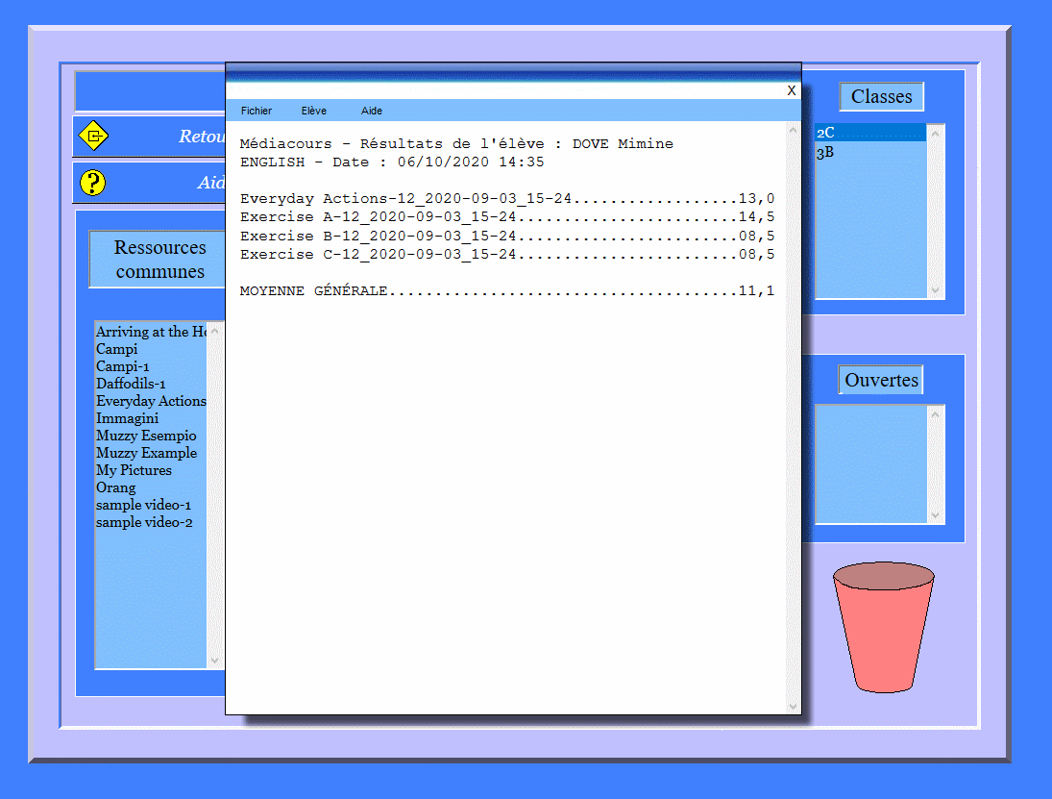Close the results window with X
Screen dimensions: 1052x799
coord(791,90)
